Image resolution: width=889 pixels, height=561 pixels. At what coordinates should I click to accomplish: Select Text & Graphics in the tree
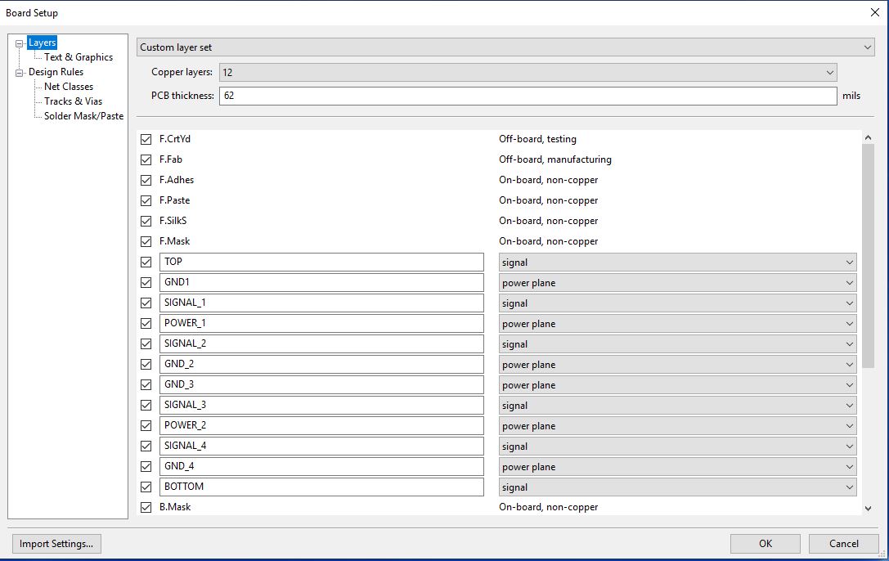click(79, 57)
